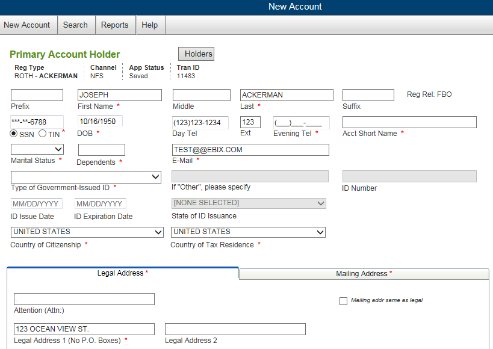Open the Search menu
The image size is (493, 349).
75,25
